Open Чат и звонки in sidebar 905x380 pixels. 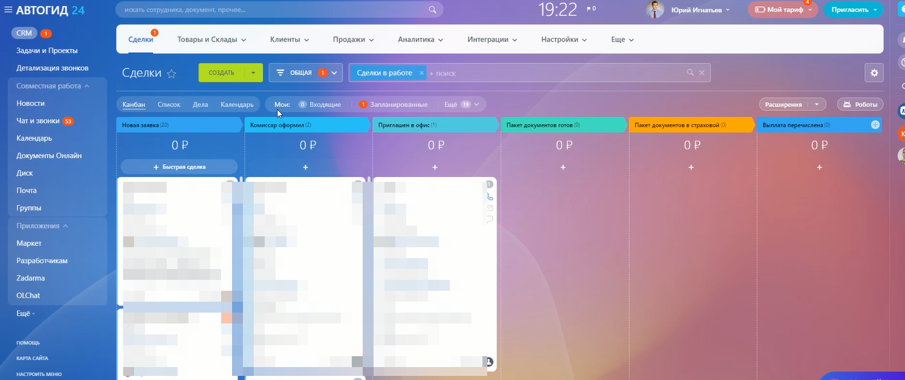[x=38, y=121]
